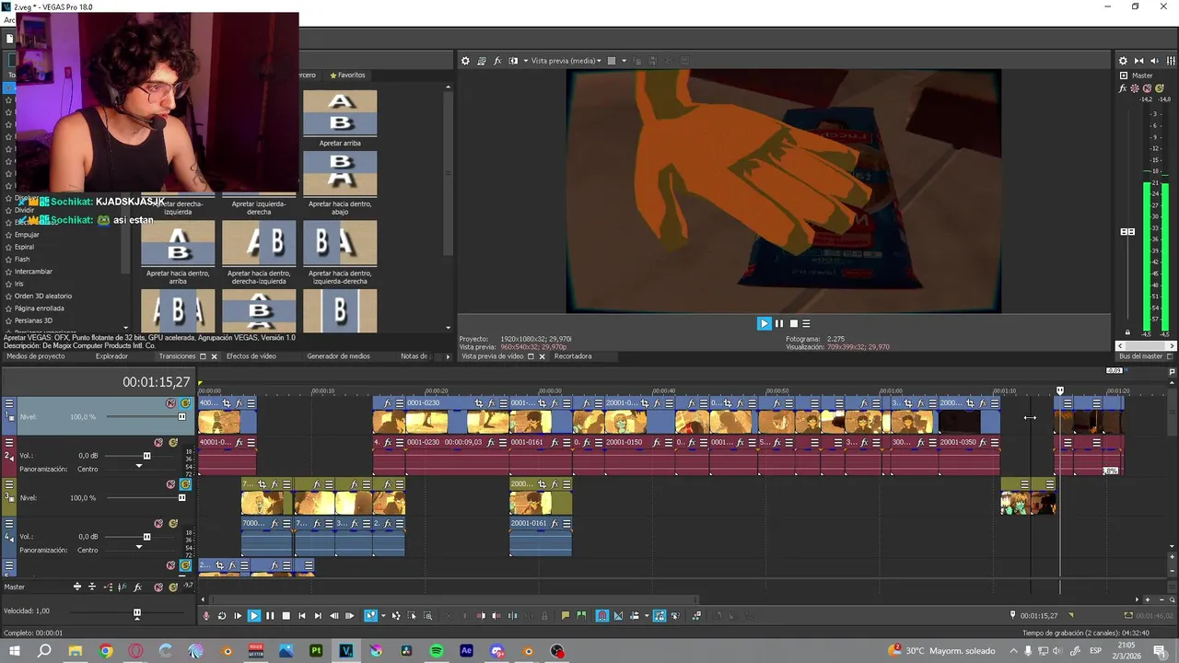Screen dimensions: 1179x663
Task: Open Auto Ripple mode dropdown arrow
Action: pyautogui.click(x=646, y=616)
